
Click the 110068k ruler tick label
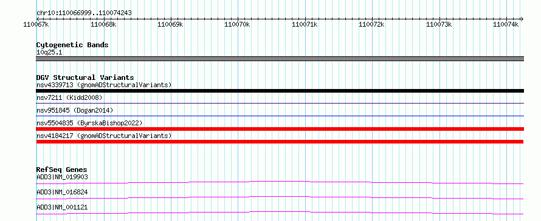(103, 24)
